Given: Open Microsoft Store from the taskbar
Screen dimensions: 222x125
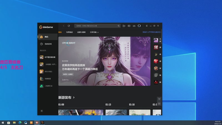Looking at the screenshot, I should click(9, 123).
